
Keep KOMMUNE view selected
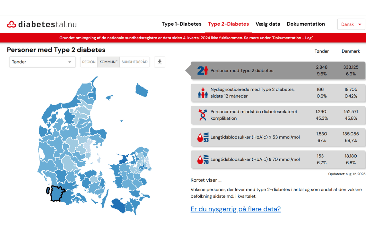(108, 62)
